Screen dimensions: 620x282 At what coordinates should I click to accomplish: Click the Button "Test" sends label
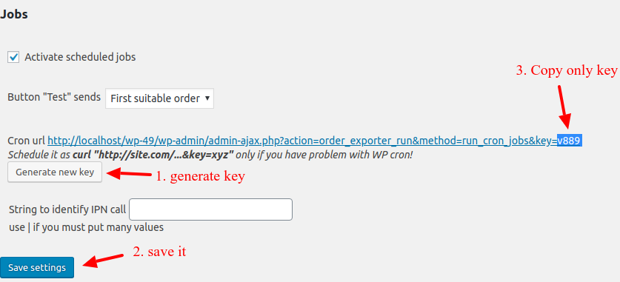[54, 97]
